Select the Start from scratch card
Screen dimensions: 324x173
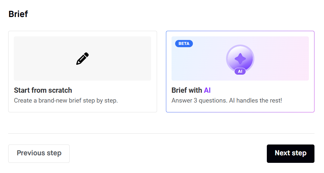tap(83, 72)
